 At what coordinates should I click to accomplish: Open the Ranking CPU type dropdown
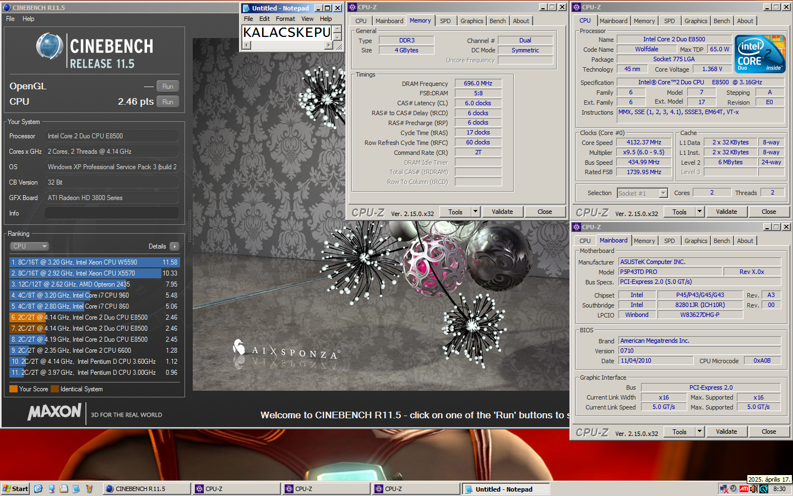pos(30,246)
